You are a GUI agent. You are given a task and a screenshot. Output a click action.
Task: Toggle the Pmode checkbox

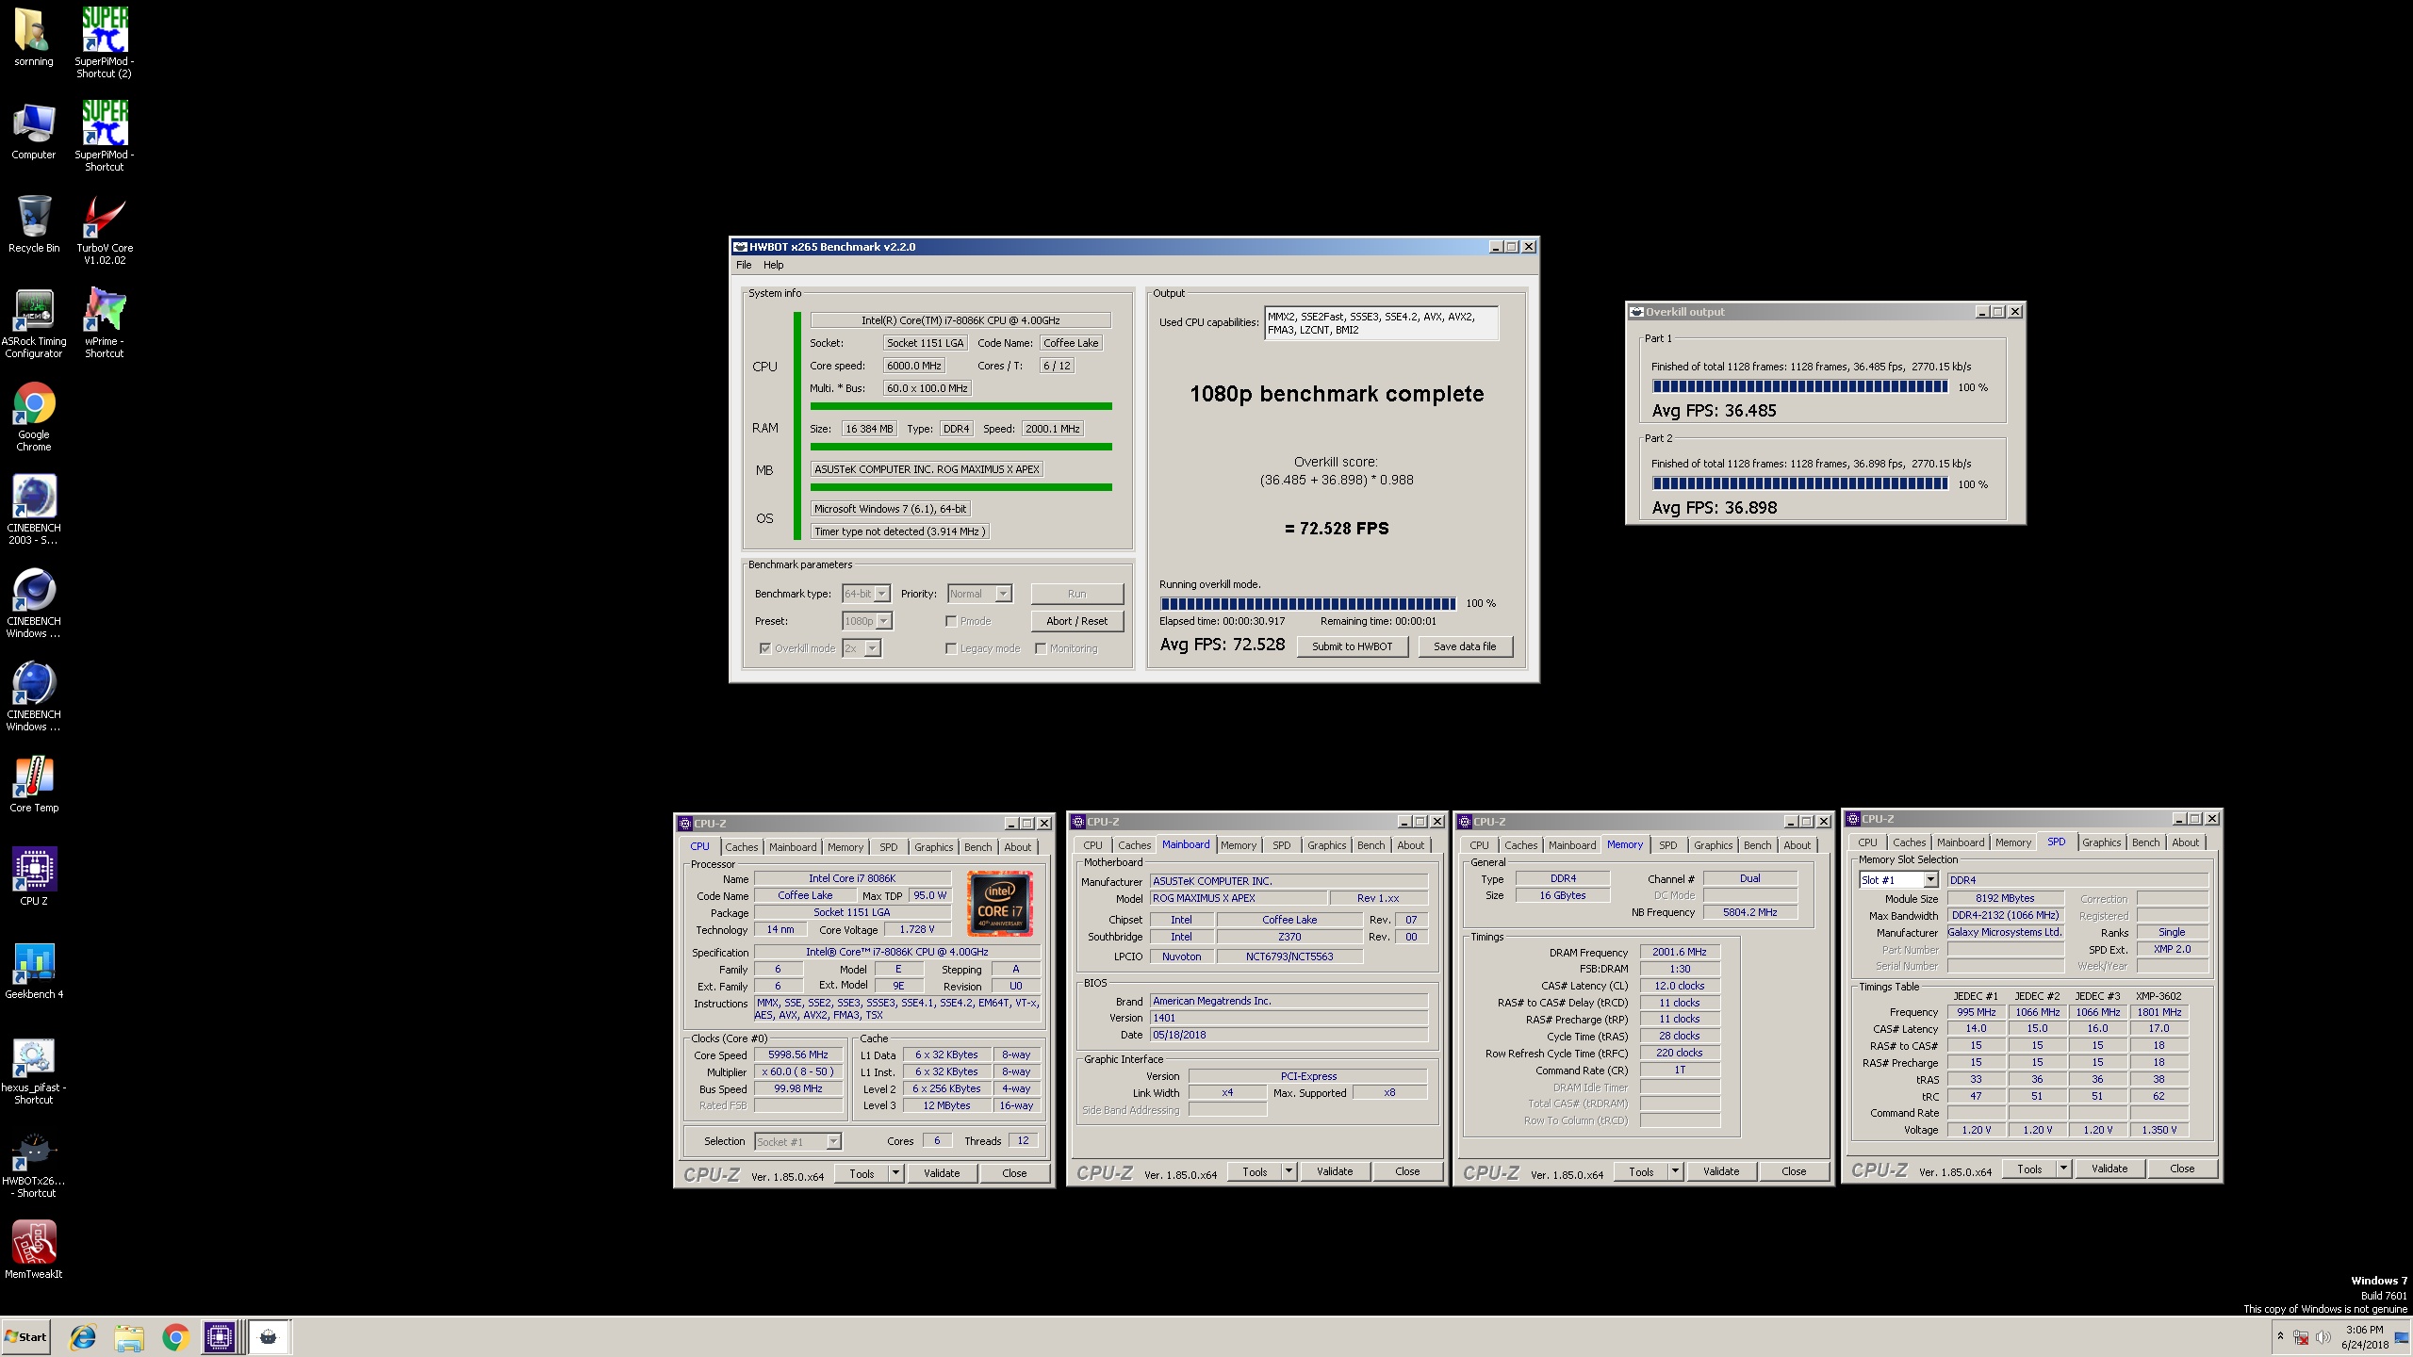coord(951,621)
